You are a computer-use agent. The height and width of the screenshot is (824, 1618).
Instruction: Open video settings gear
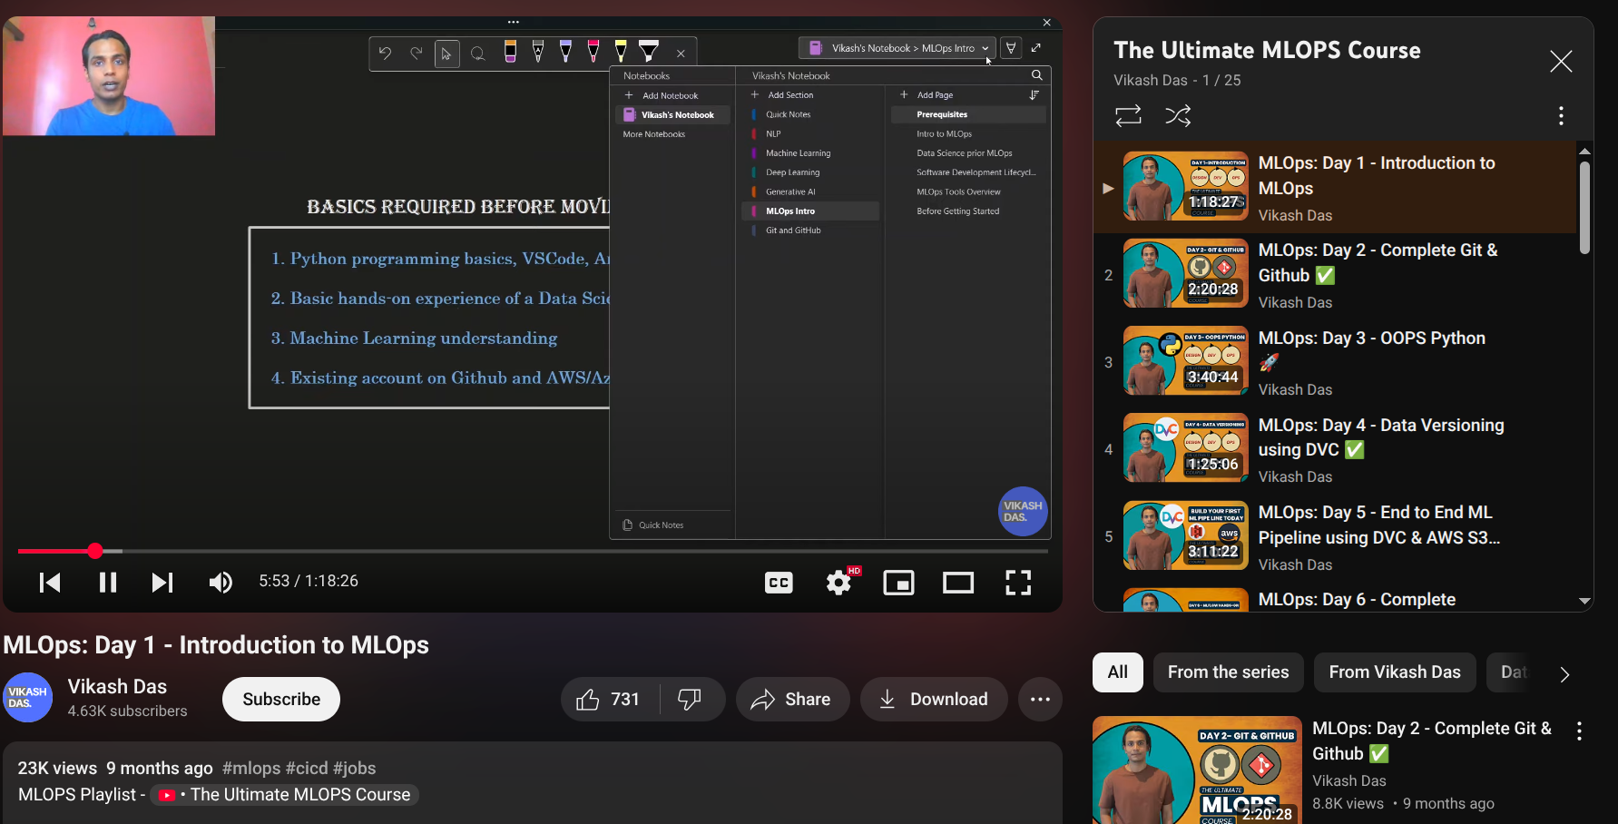[838, 583]
